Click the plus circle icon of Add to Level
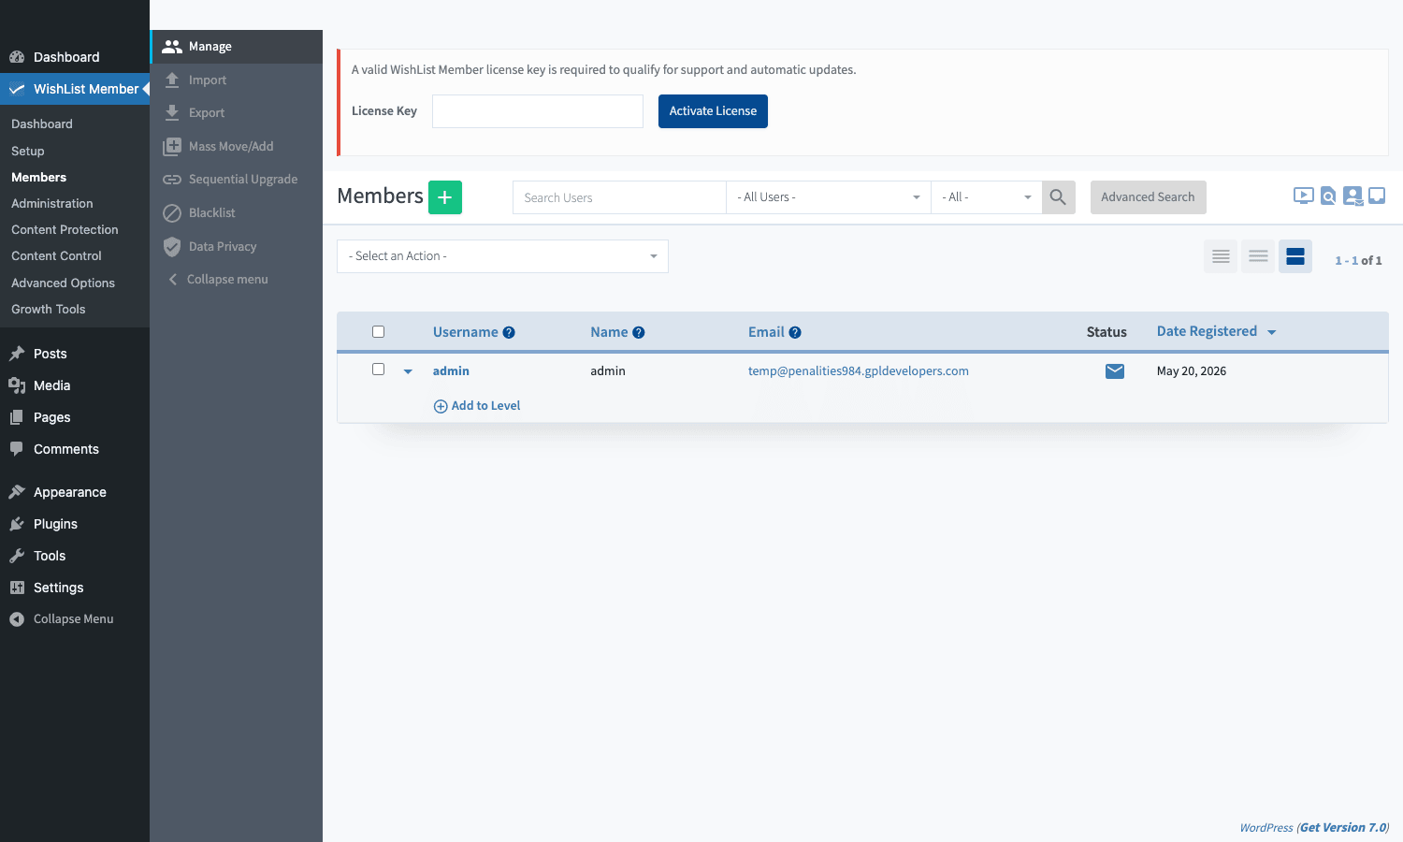The width and height of the screenshot is (1403, 842). [x=441, y=406]
